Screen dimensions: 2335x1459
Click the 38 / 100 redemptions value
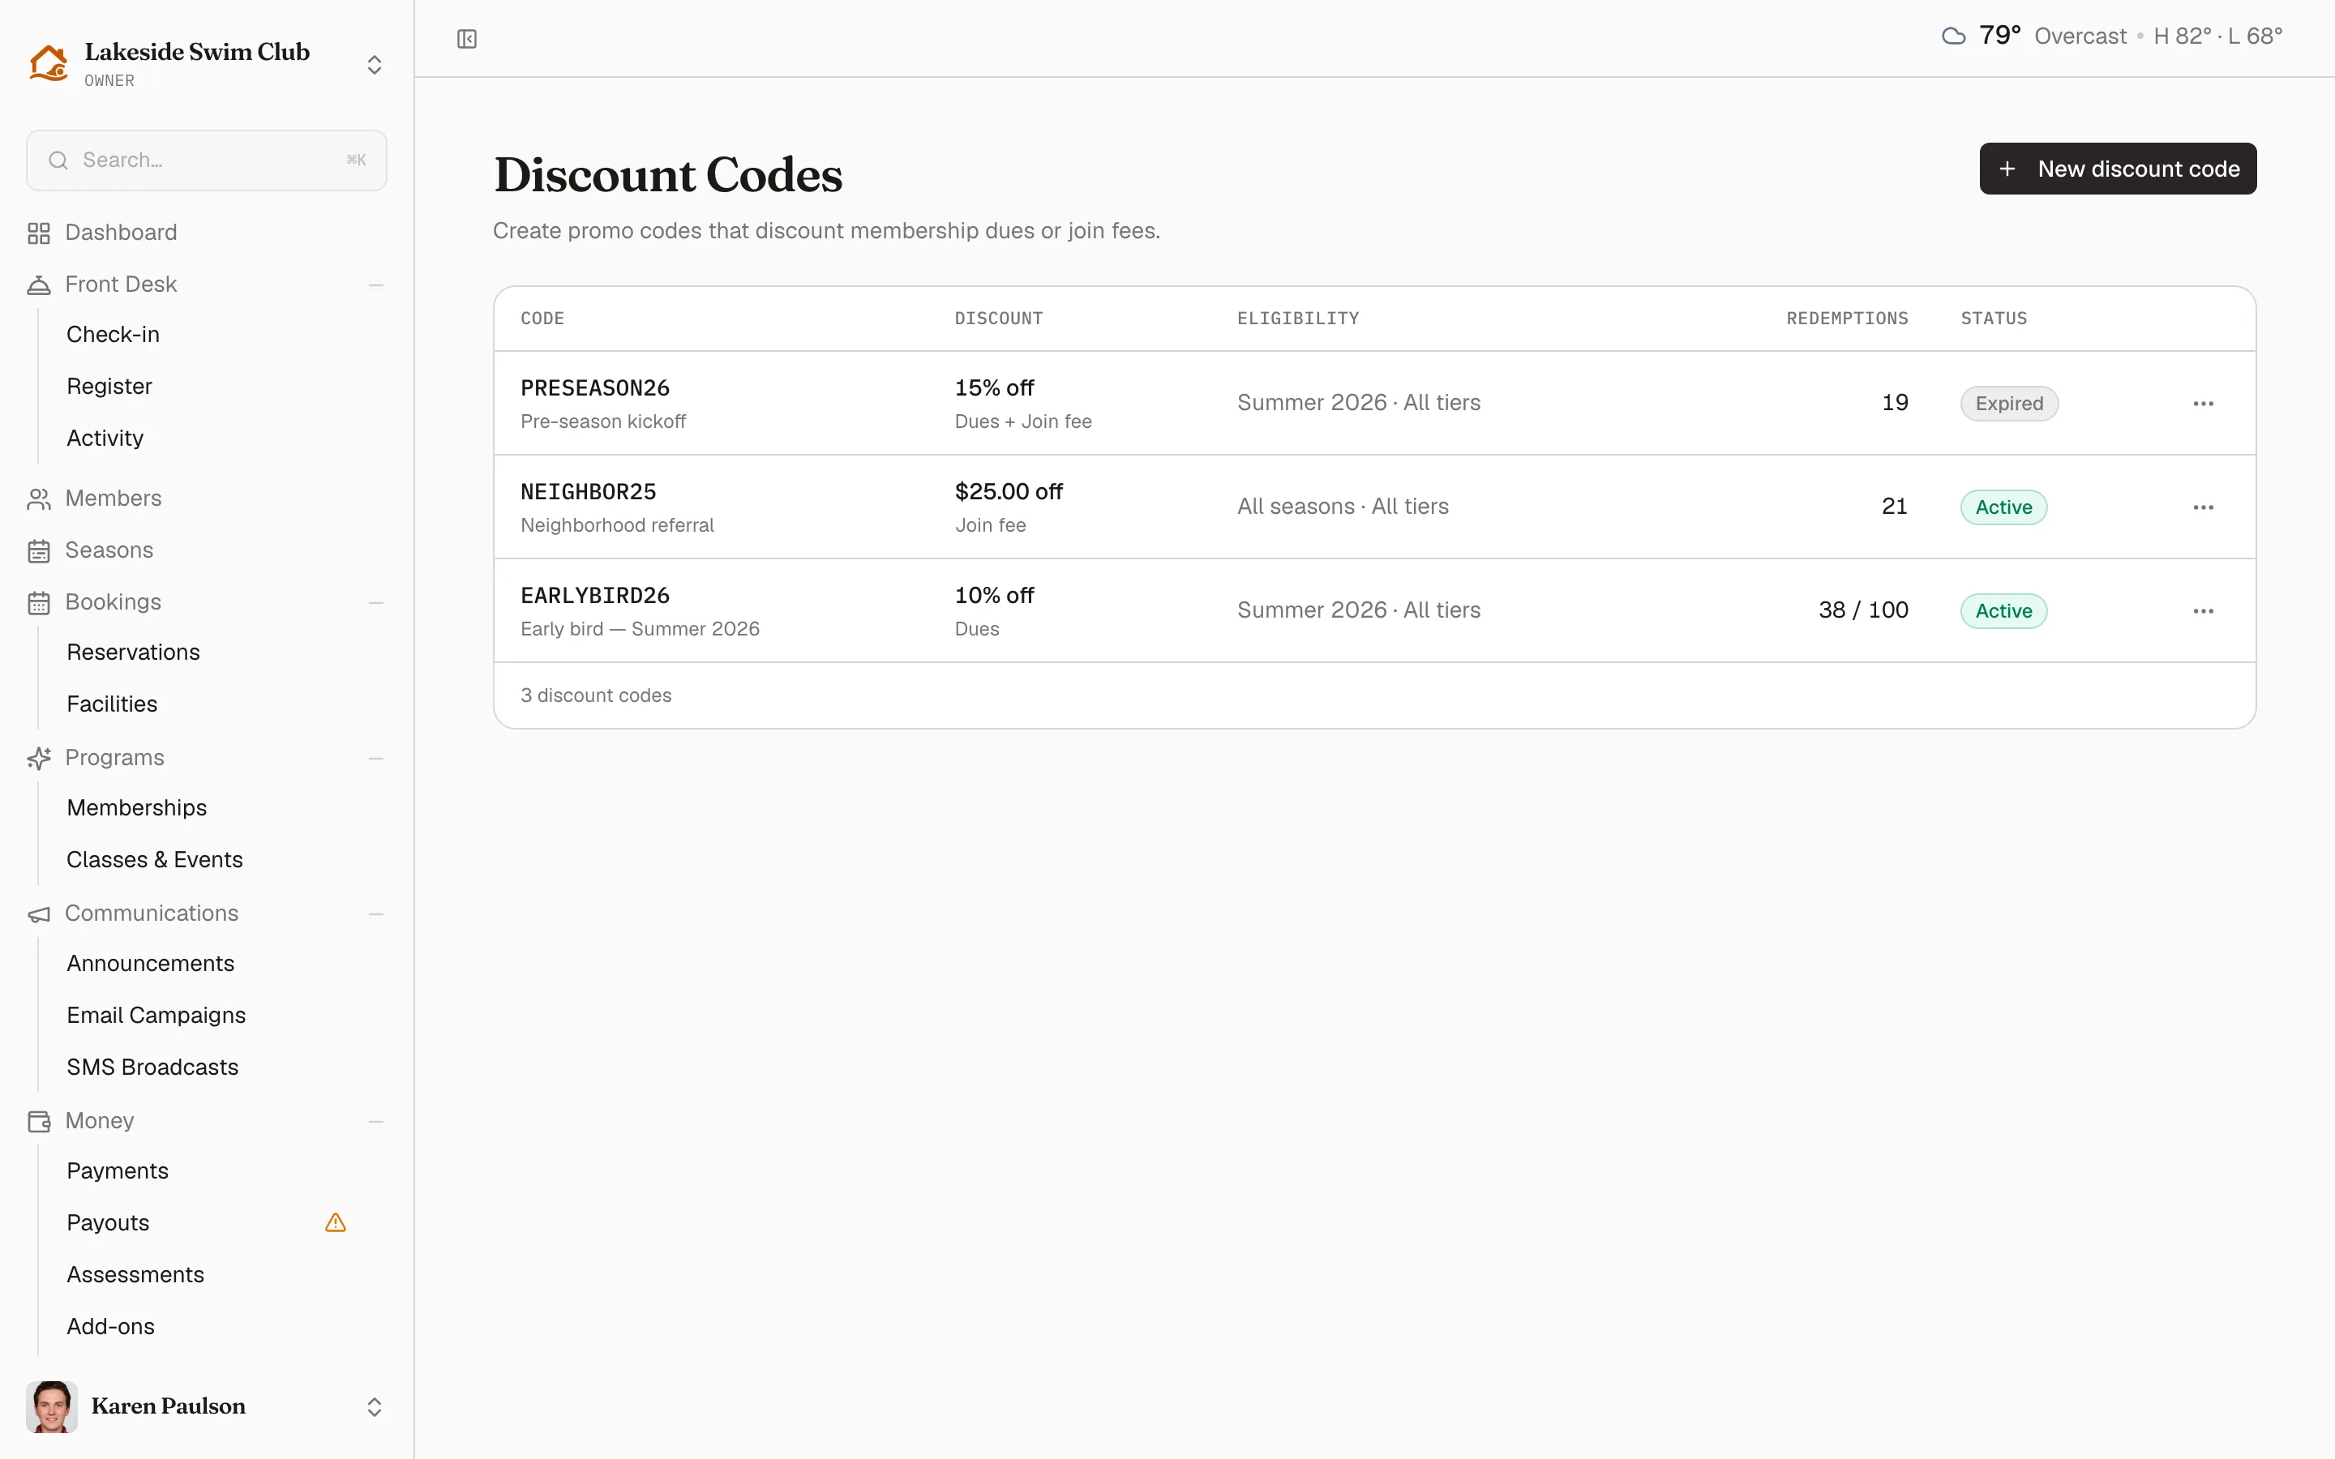pyautogui.click(x=1863, y=610)
